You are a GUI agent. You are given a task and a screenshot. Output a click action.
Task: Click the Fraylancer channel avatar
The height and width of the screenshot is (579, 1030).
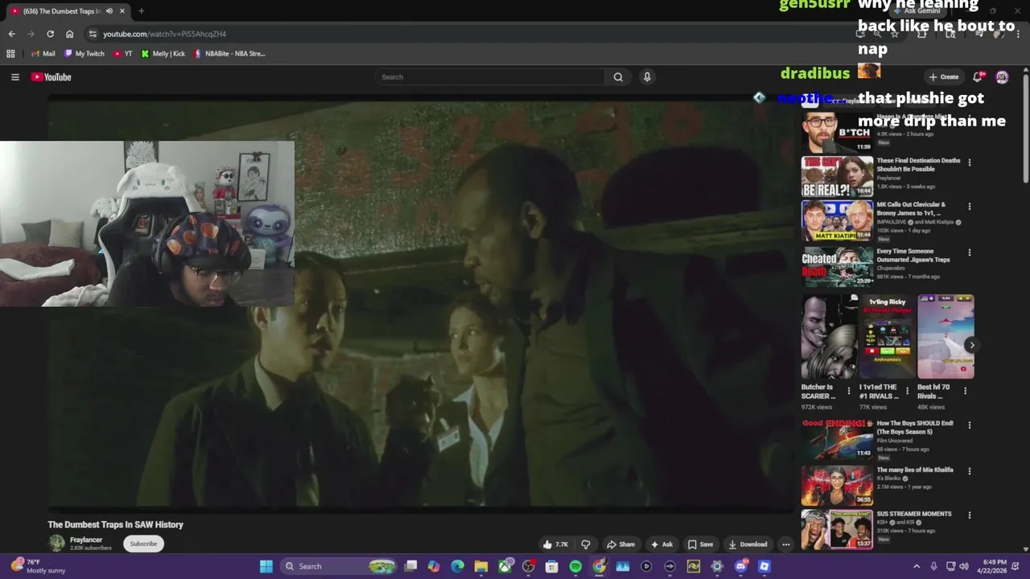coord(56,544)
